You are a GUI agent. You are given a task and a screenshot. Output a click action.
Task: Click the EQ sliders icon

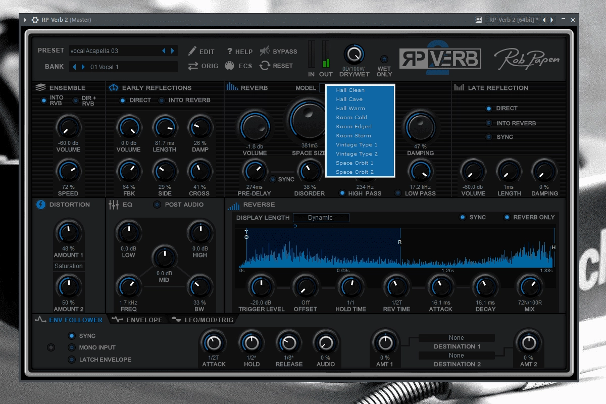tap(113, 205)
